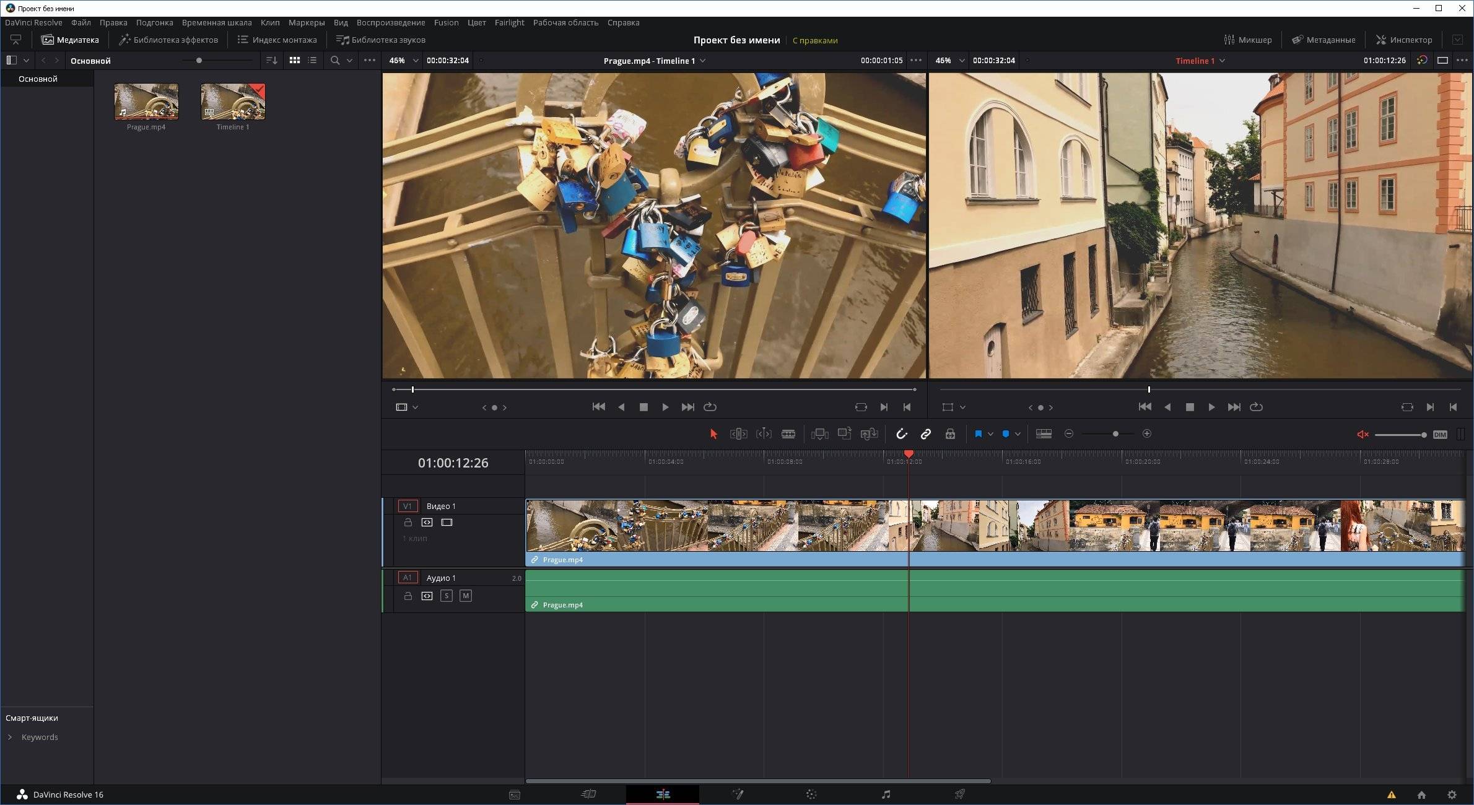This screenshot has width=1474, height=805.
Task: Zoom out timeline with minus button
Action: [x=1069, y=434]
